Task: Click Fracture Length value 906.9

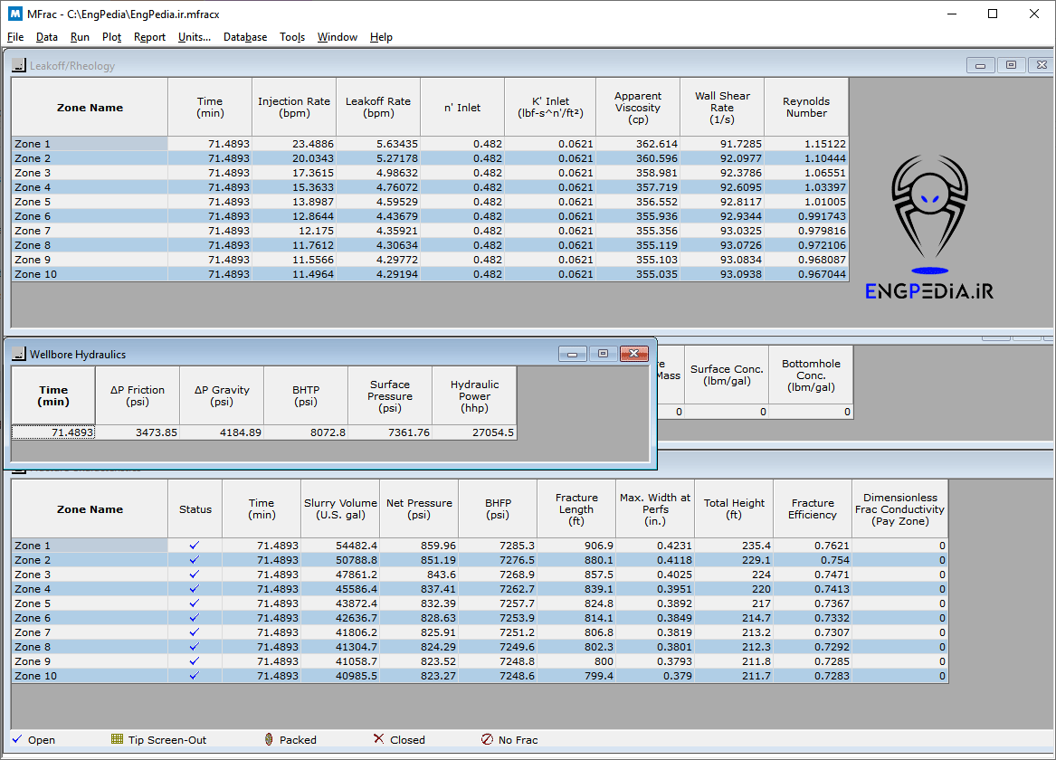Action: [576, 546]
